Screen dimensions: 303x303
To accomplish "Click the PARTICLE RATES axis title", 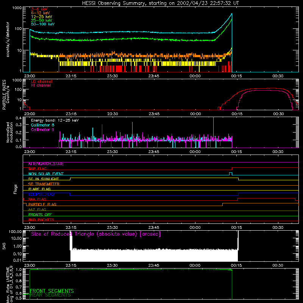I will [4, 95].
